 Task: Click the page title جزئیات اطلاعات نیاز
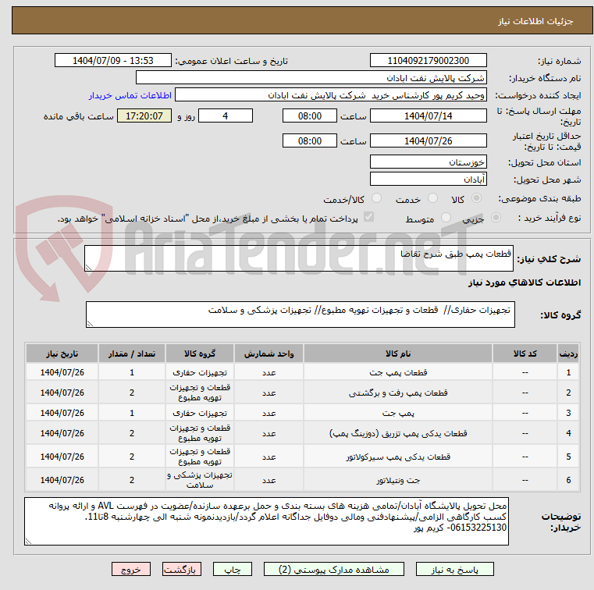click(x=535, y=21)
